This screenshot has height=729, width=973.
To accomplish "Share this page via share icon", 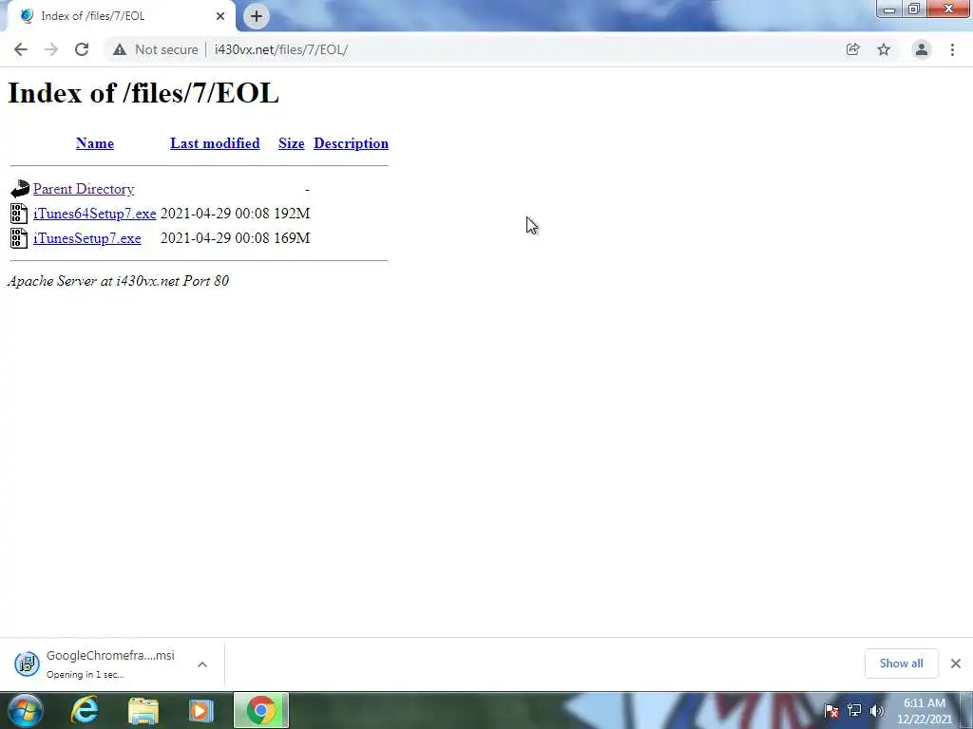I will pyautogui.click(x=852, y=49).
